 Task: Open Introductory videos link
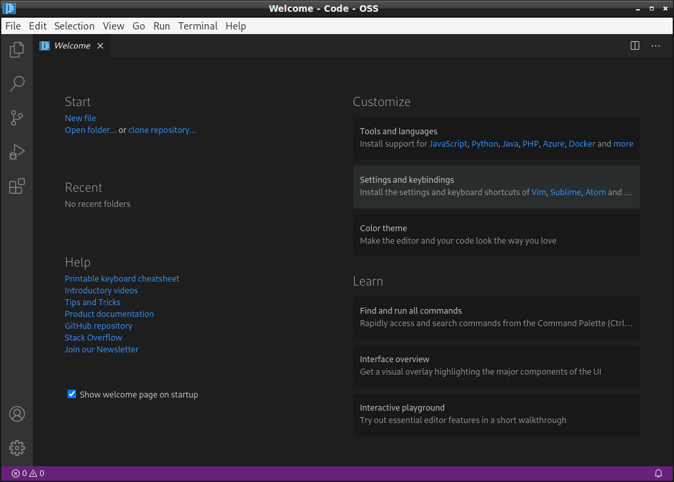pyautogui.click(x=102, y=291)
